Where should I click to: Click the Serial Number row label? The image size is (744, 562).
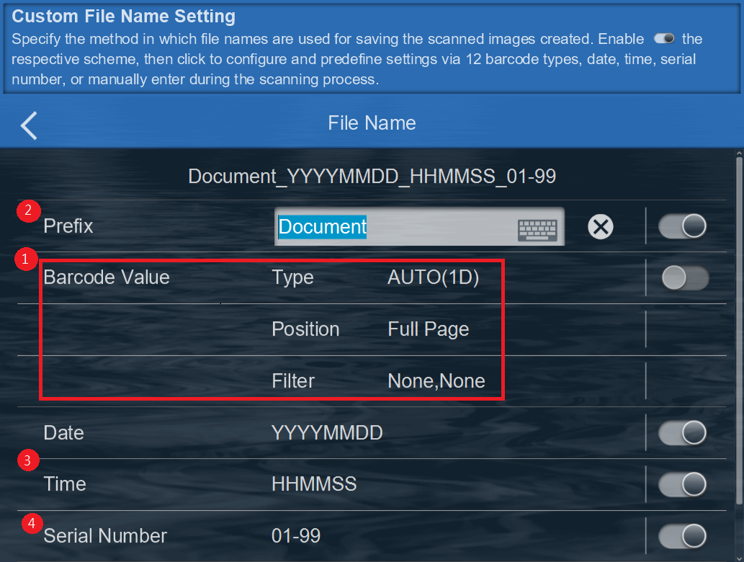click(x=105, y=535)
